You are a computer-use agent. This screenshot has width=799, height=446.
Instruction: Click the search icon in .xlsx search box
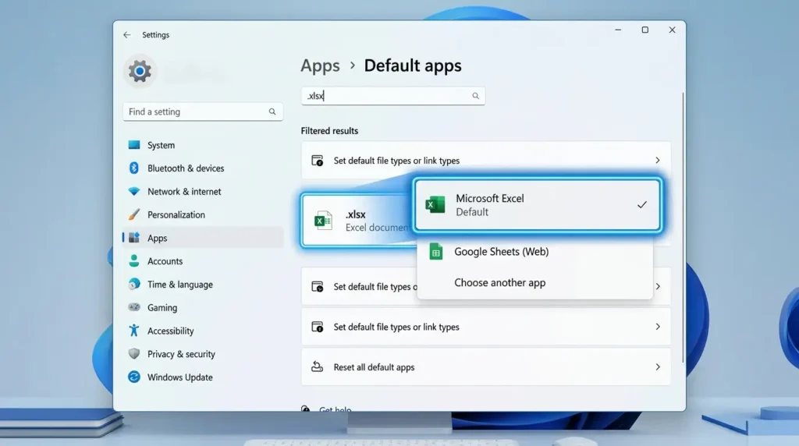475,96
